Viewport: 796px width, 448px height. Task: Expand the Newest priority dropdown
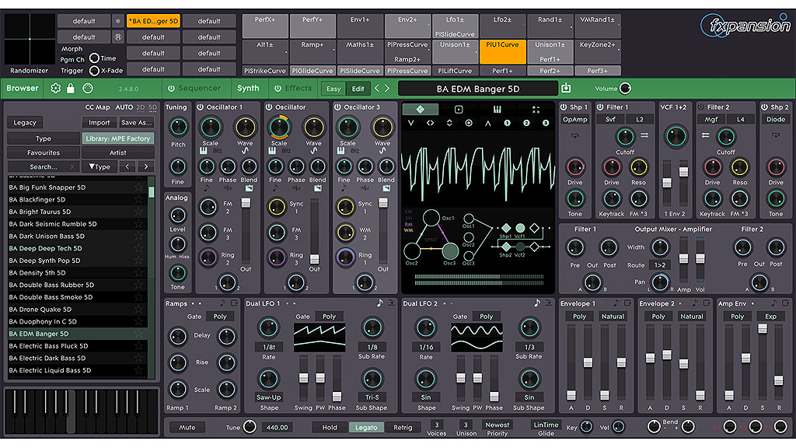(x=497, y=425)
